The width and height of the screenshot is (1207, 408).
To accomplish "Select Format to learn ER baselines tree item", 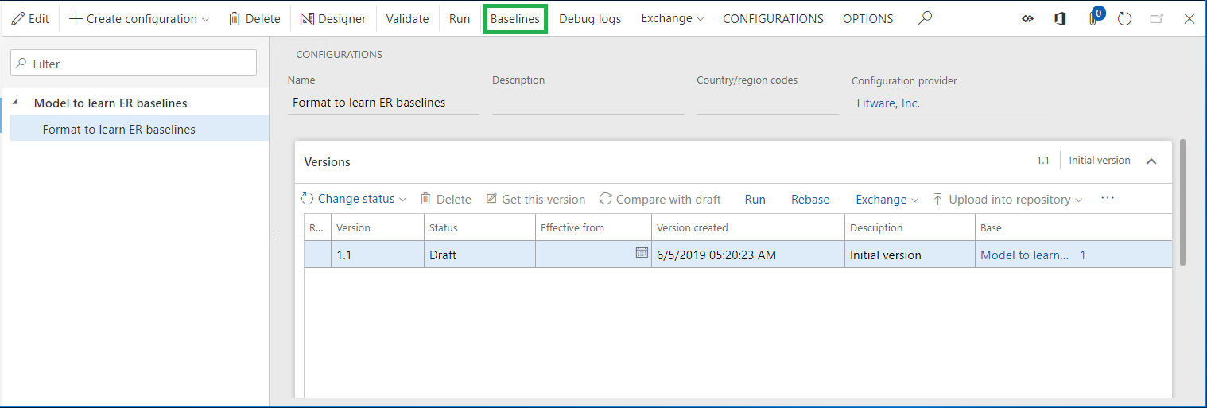I will coord(119,130).
